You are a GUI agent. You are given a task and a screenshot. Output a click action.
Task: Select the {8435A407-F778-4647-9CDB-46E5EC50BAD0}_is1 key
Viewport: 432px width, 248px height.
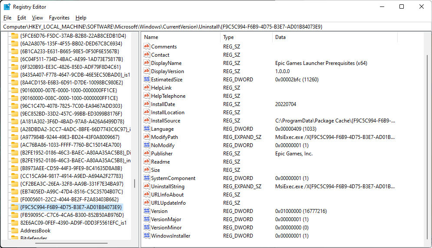(x=75, y=75)
